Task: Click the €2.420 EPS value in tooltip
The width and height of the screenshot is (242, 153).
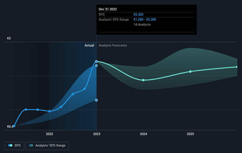Action: coord(139,14)
